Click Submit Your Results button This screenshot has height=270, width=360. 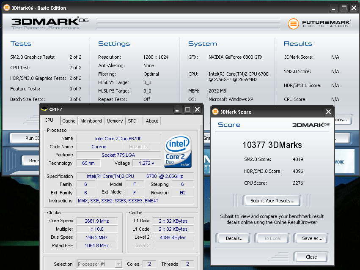(x=272, y=201)
